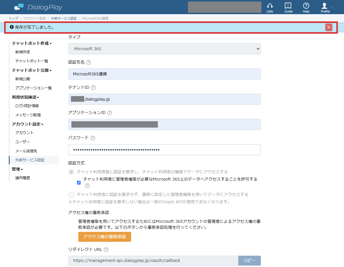344x267 pixels.
Task: Open アプリケーション一覧 in sidebar
Action: click(x=33, y=88)
